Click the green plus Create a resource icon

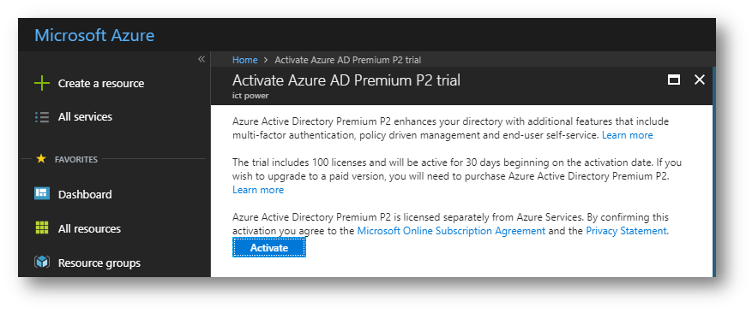click(42, 83)
